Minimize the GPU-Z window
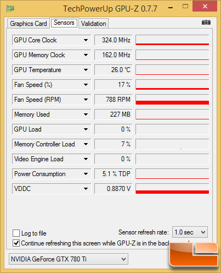The height and width of the screenshot is (273, 221). tap(171, 8)
